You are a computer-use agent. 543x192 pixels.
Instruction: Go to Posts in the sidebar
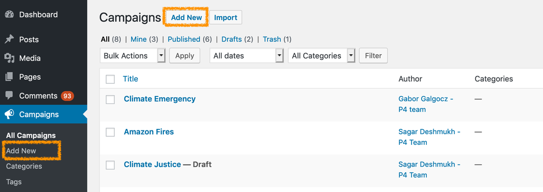tap(29, 39)
